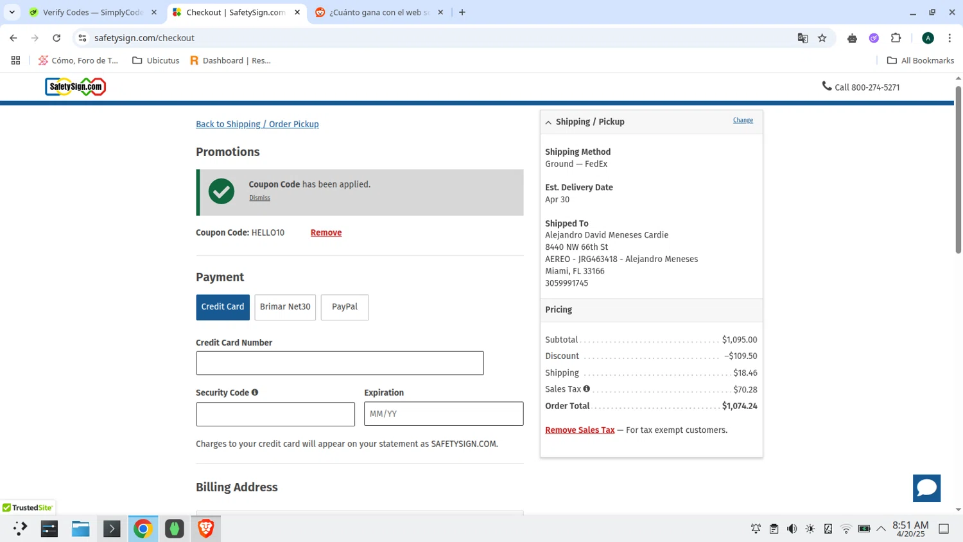963x542 pixels.
Task: Open the tab search dropdown arrow
Action: click(12, 12)
